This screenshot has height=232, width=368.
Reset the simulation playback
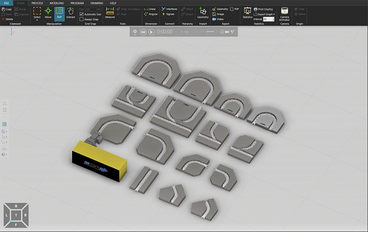coord(143,32)
